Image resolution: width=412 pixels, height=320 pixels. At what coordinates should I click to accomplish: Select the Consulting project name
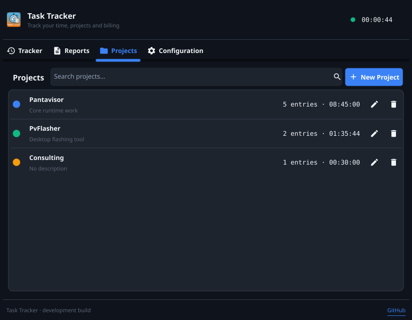(47, 158)
